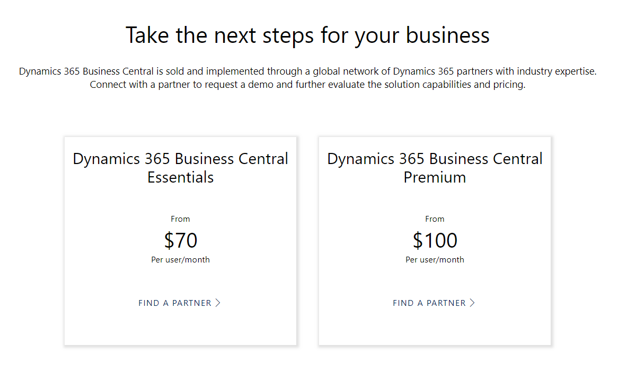Click the chevron arrow beside Premium Find a Partner
This screenshot has height=372, width=636.
point(472,303)
